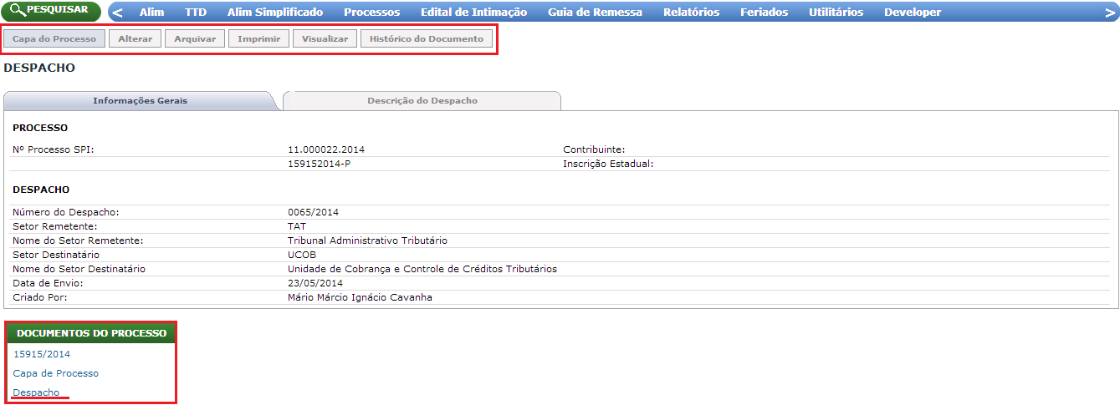Click the send date 23/05/2014
1120x405 pixels.
tap(315, 283)
